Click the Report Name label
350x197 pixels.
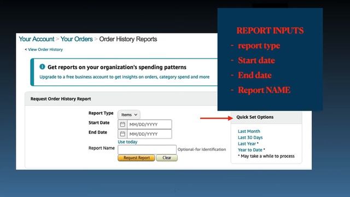point(102,148)
